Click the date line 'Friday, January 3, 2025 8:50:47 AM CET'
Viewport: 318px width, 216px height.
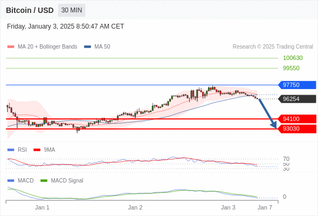[65, 26]
